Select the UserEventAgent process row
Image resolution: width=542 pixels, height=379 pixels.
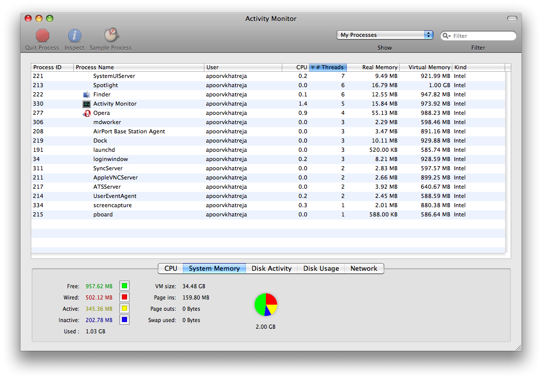click(268, 196)
